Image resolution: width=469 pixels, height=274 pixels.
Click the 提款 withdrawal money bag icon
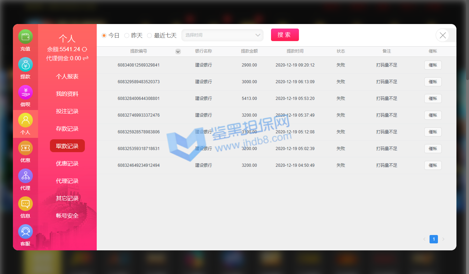coord(25,64)
